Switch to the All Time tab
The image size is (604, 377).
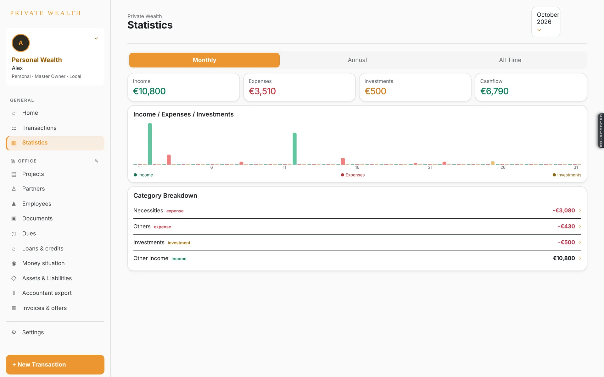[510, 60]
